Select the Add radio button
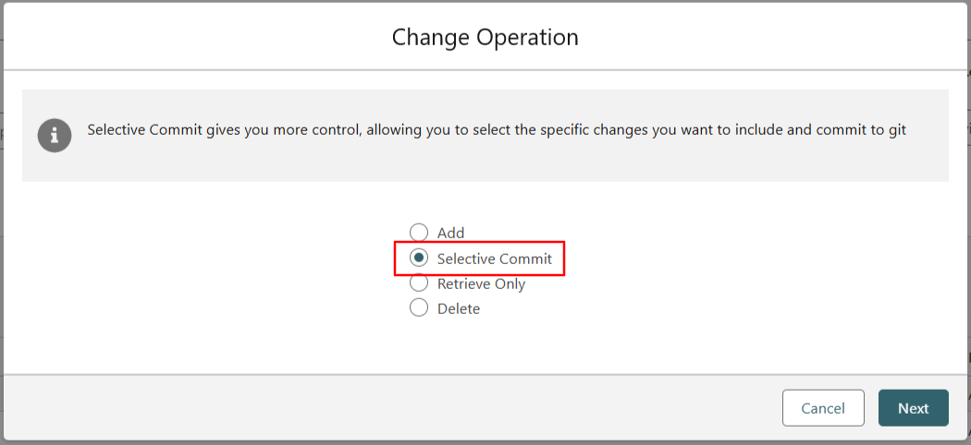971x445 pixels. click(419, 233)
